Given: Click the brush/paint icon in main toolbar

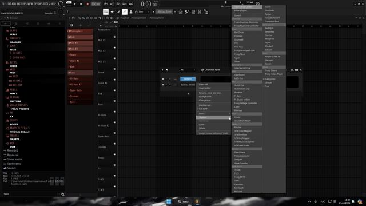Looking at the screenshot, I should tap(118, 11).
